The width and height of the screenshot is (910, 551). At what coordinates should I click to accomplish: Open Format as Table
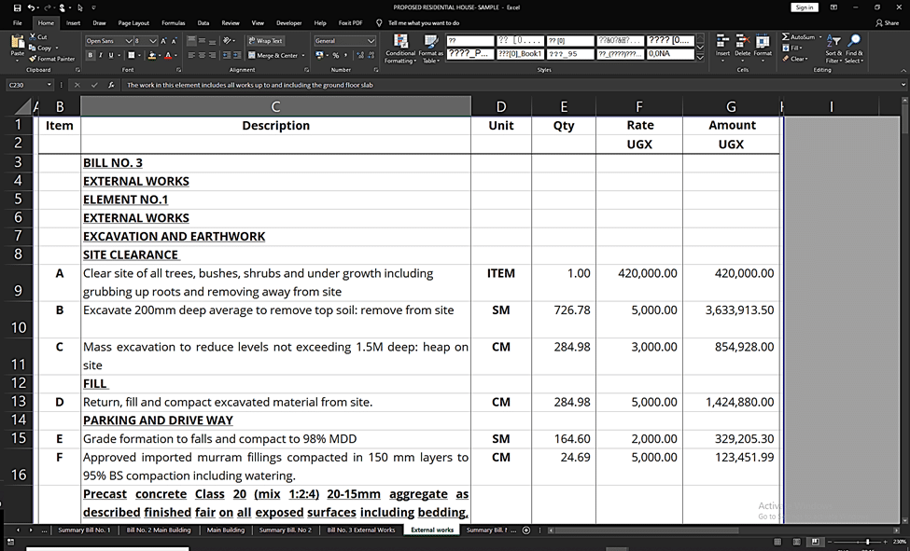[x=430, y=48]
